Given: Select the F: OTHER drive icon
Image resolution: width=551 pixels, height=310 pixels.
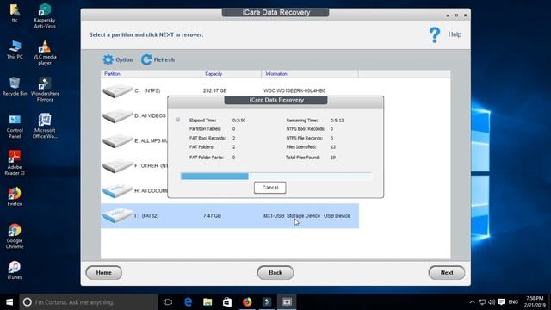Looking at the screenshot, I should pyautogui.click(x=117, y=165).
